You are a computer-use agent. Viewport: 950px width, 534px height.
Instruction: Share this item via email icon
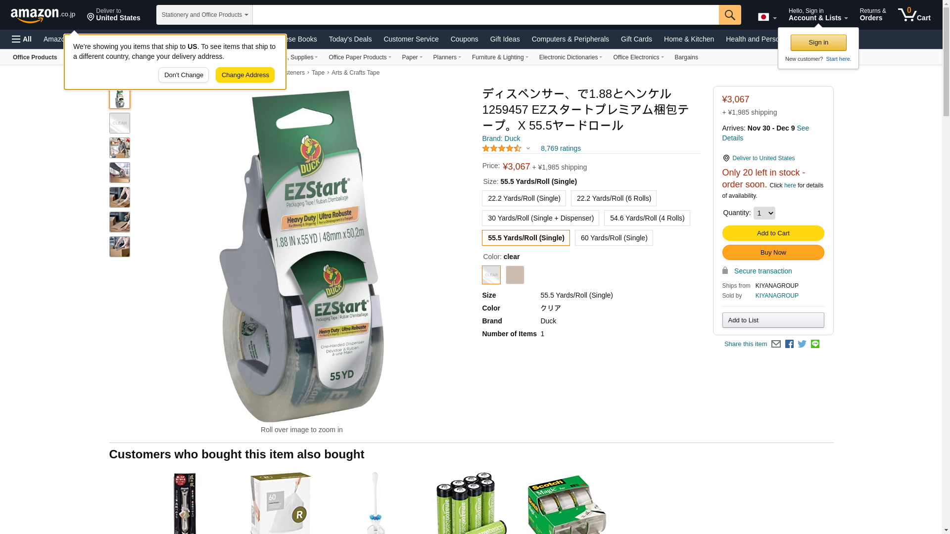(x=776, y=344)
